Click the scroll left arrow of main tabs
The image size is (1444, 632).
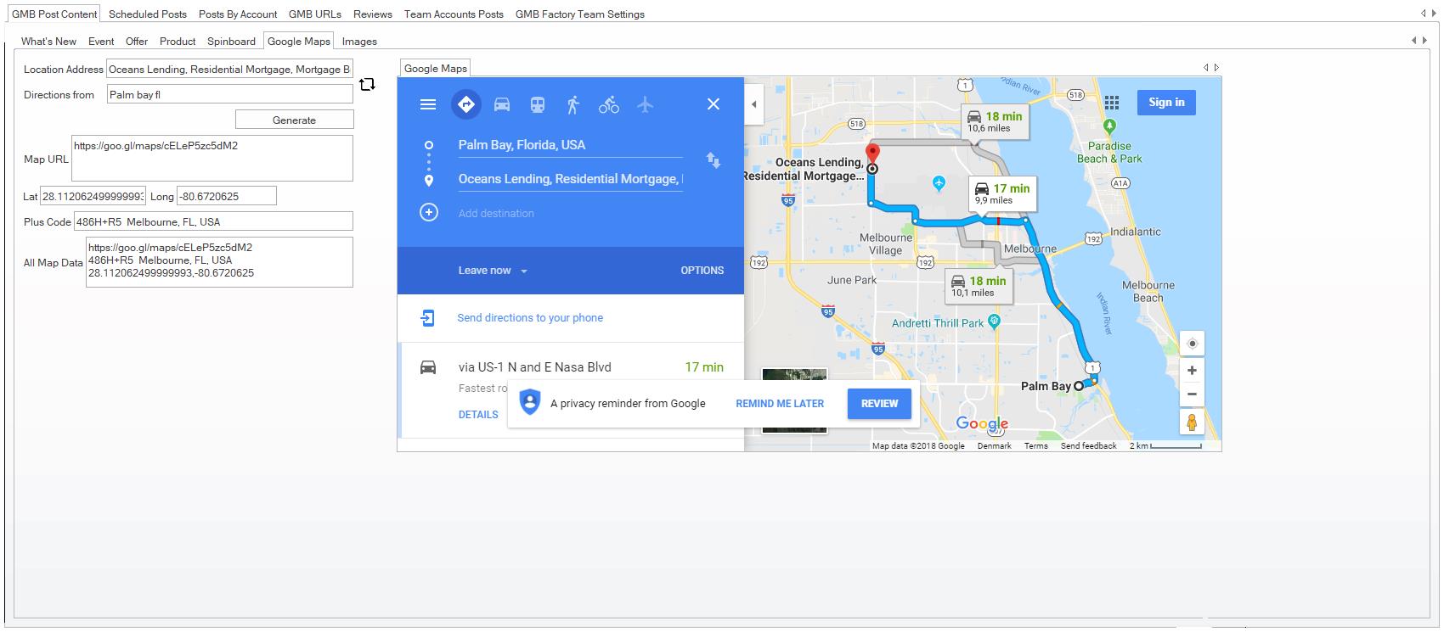[x=1424, y=13]
